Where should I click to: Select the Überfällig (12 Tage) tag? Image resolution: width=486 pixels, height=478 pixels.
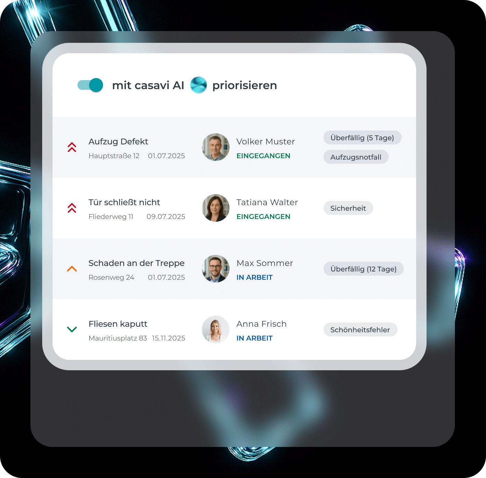[x=364, y=269]
